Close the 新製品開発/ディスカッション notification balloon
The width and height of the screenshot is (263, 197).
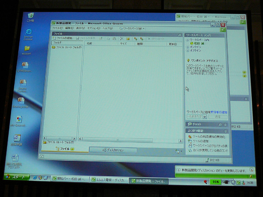(251, 170)
